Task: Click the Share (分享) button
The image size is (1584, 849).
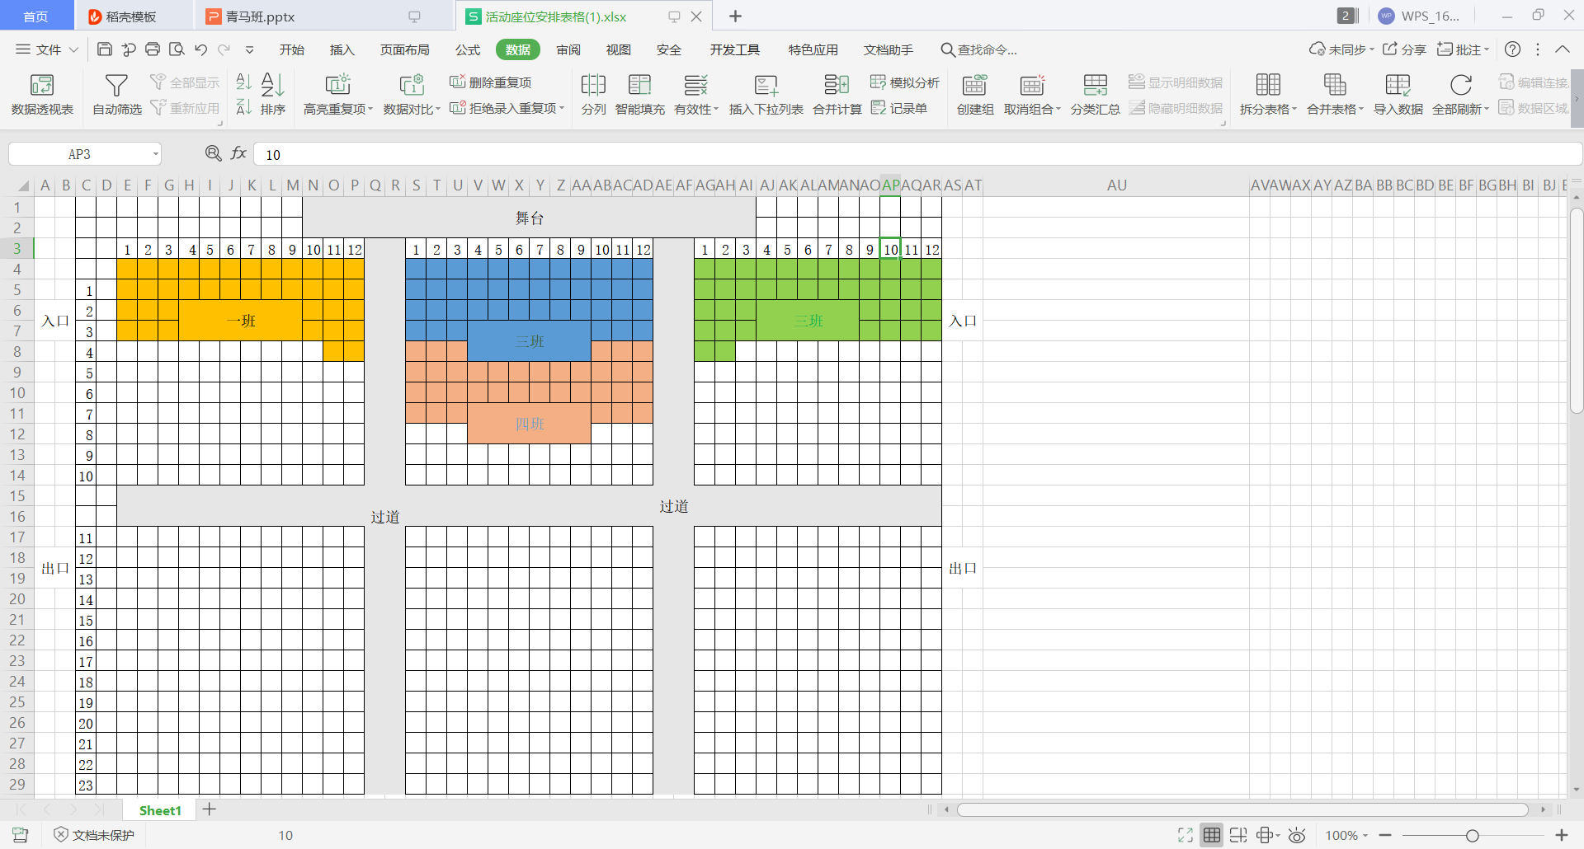Action: click(x=1405, y=49)
